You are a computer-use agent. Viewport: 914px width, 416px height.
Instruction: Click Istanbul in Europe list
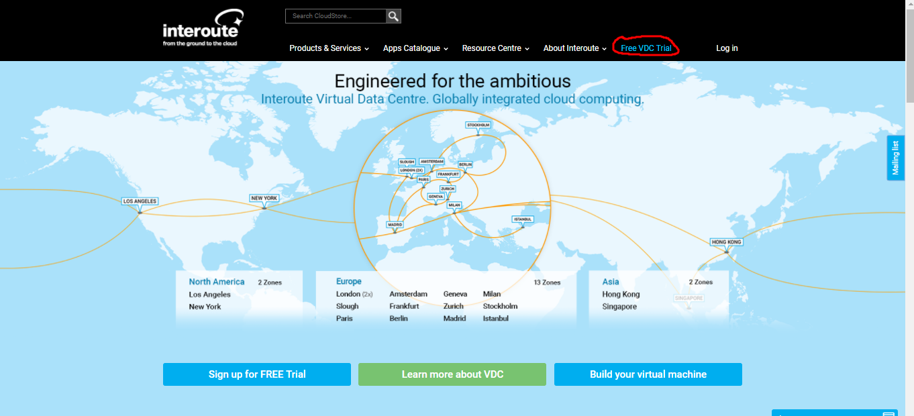(x=496, y=318)
